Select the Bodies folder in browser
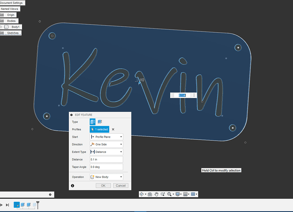The image size is (293, 212). [11, 21]
